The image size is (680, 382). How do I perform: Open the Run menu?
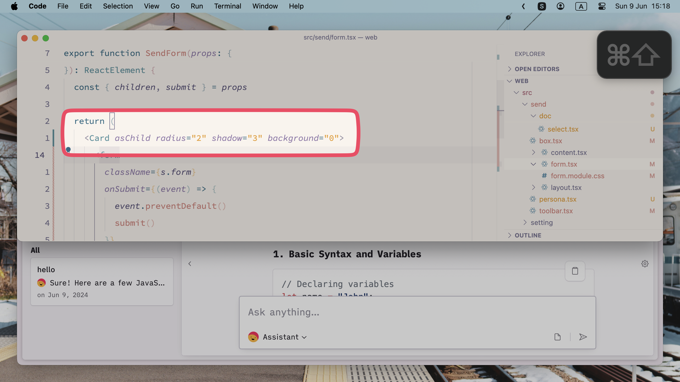pos(197,6)
